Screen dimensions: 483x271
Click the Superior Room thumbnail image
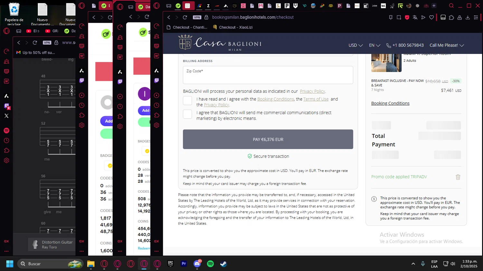386,63
